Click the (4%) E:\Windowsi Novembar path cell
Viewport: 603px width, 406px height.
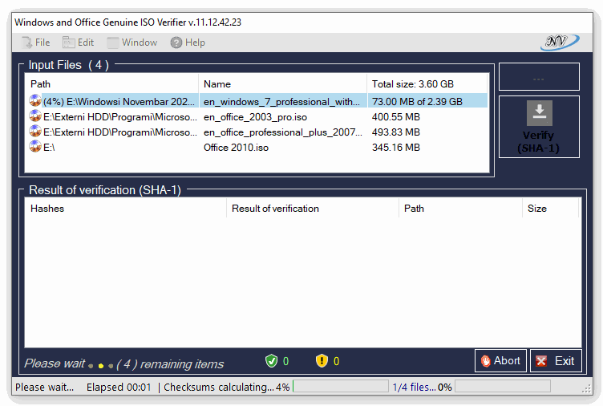click(x=119, y=102)
